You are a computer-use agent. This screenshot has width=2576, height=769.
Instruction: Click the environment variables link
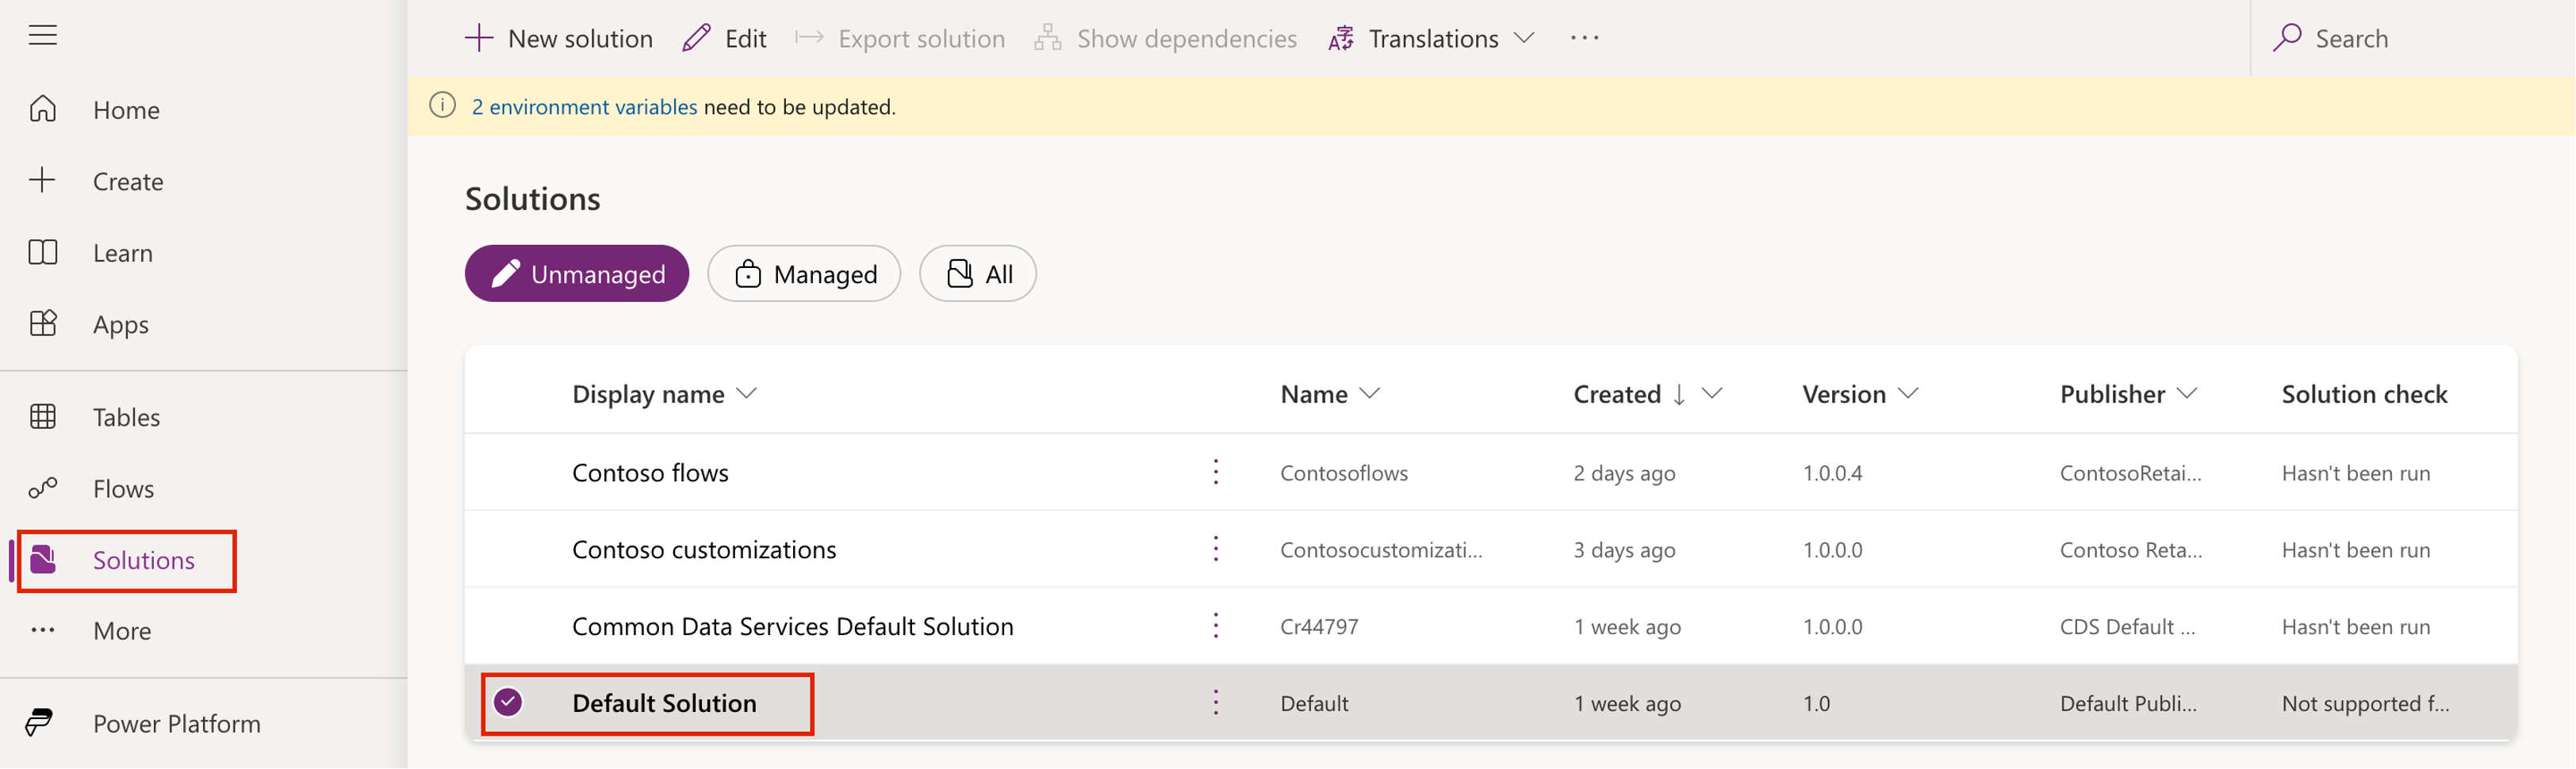pos(584,107)
